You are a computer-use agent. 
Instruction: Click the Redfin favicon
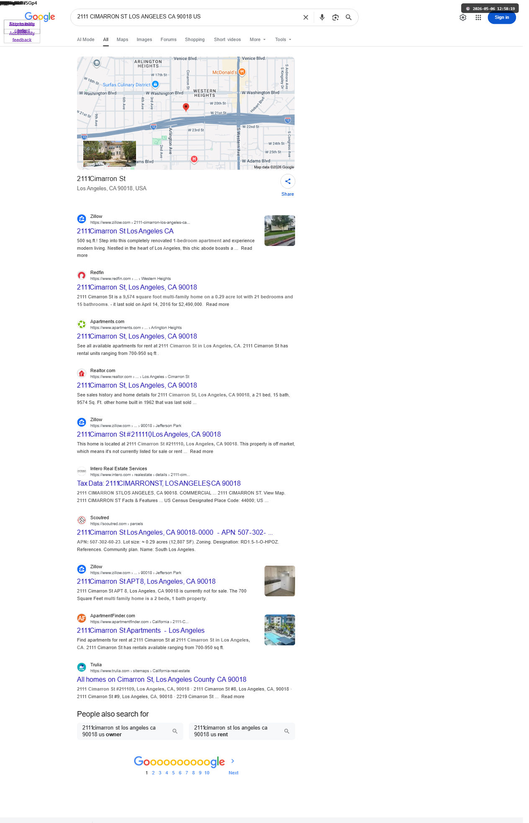tap(82, 275)
